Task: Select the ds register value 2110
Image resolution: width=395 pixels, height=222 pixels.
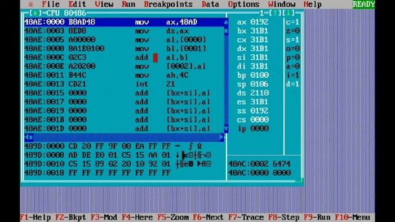Action: point(259,93)
